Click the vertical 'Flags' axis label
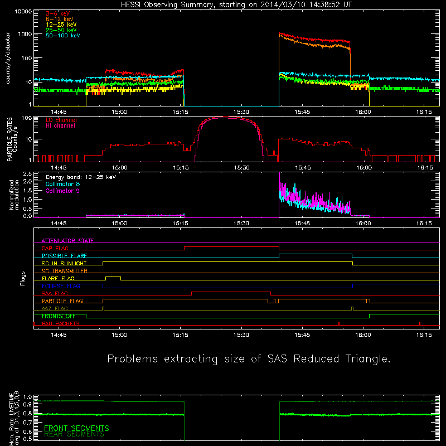 [22, 278]
